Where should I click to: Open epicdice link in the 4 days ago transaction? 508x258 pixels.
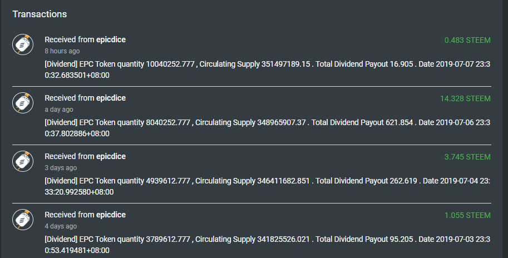[111, 215]
